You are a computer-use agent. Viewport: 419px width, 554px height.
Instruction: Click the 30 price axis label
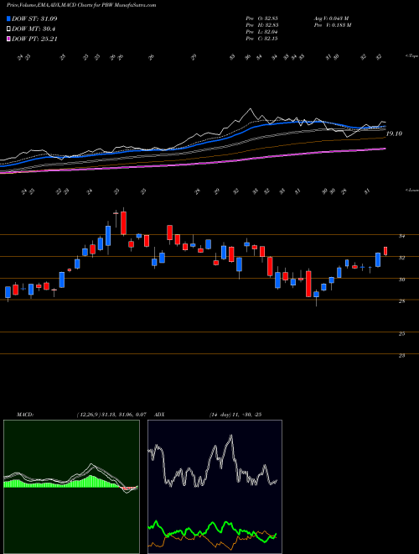tap(401, 280)
